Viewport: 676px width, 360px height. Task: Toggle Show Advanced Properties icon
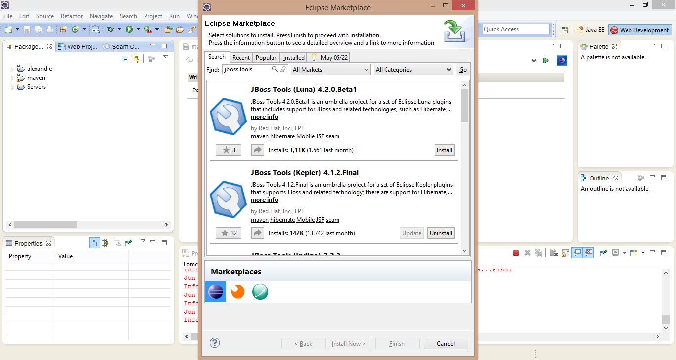(106, 243)
